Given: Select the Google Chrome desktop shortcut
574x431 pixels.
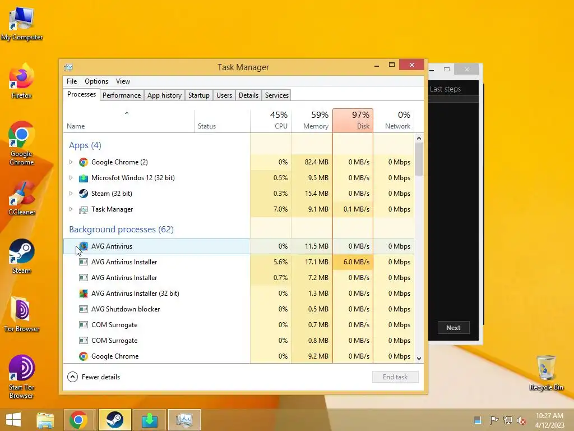Looking at the screenshot, I should pyautogui.click(x=22, y=143).
